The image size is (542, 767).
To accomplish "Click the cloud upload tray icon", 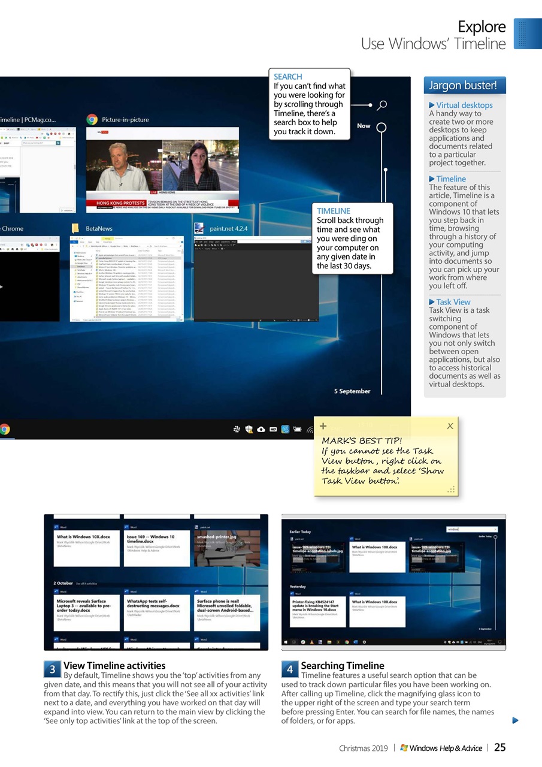I will pos(261,429).
